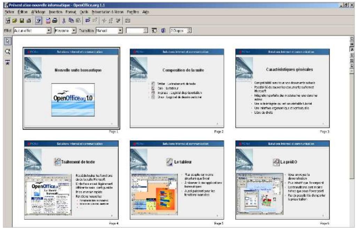Screen dimensions: 356x228
Task: Toggle Show/Hide Slide button
Action: point(163,30)
